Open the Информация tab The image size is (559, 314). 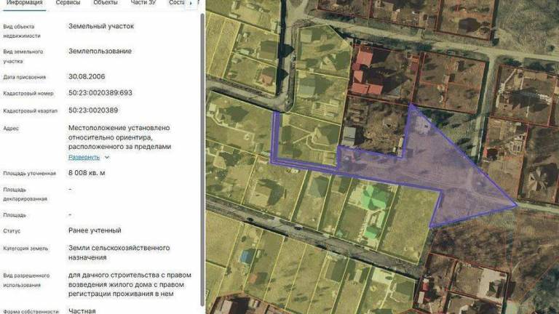(23, 4)
